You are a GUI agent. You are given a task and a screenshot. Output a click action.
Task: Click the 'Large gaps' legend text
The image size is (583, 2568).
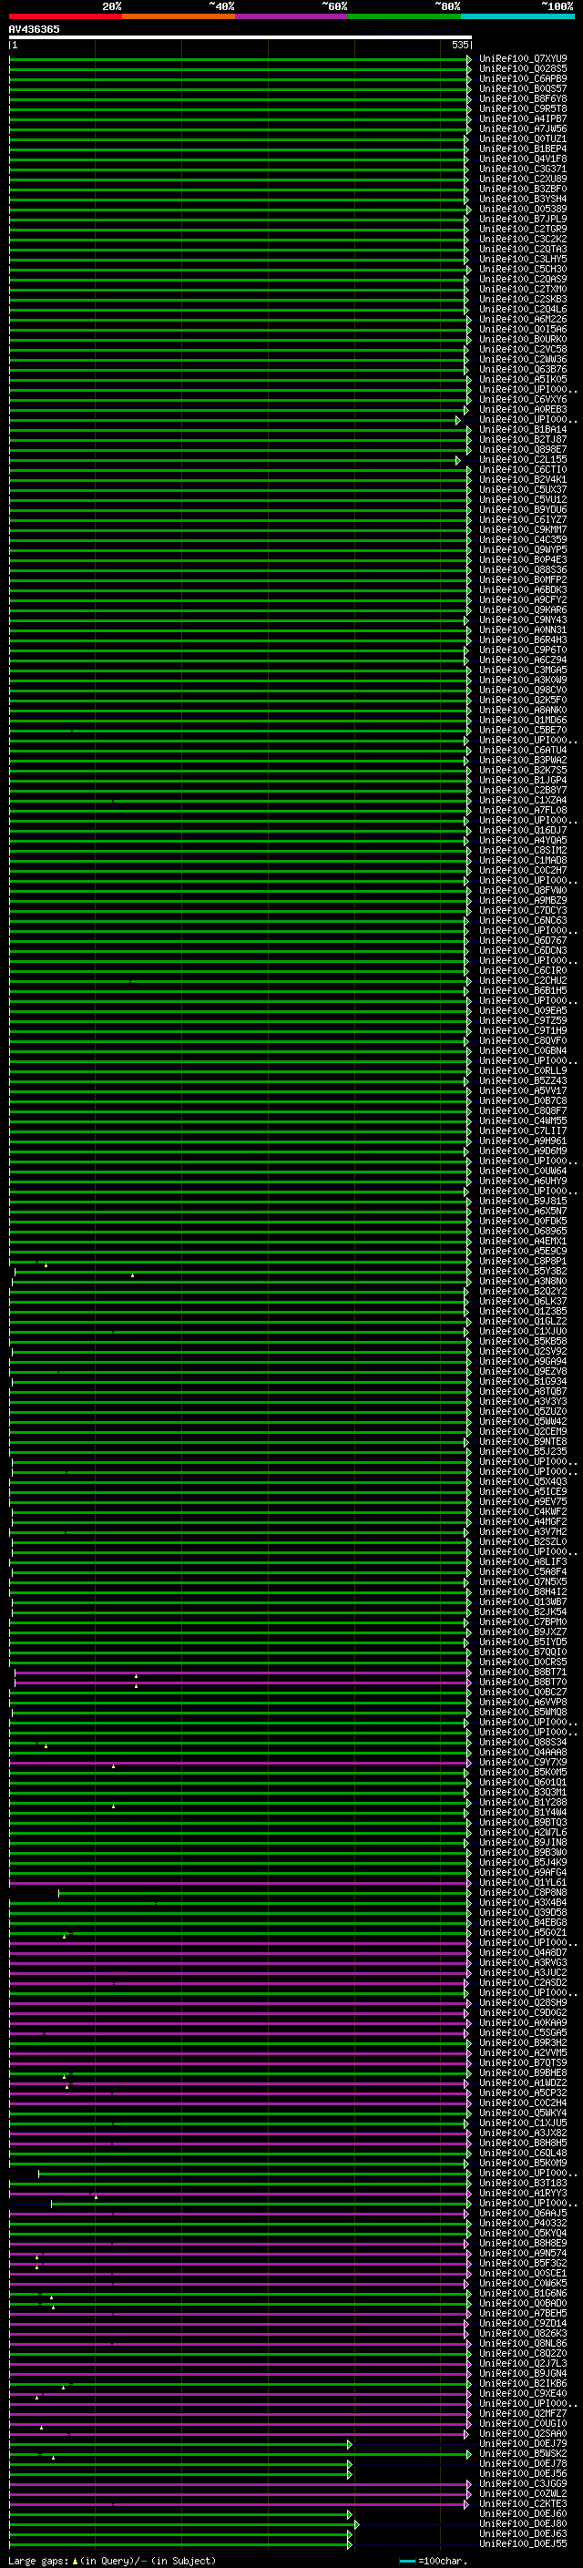point(38,2560)
